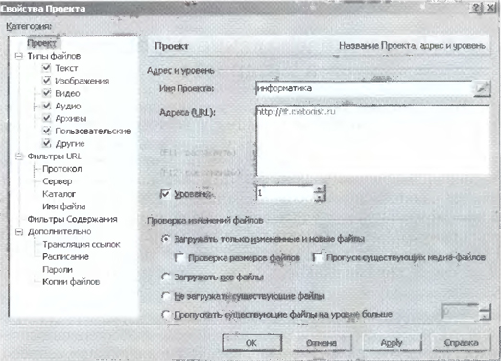Disable the Уровень checkbox

tap(164, 194)
